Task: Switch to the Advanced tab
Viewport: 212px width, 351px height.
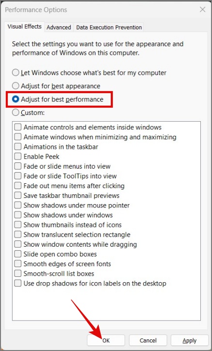Action: point(59,27)
